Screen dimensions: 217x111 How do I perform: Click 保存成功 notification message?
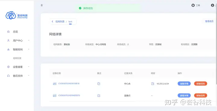[88, 8]
